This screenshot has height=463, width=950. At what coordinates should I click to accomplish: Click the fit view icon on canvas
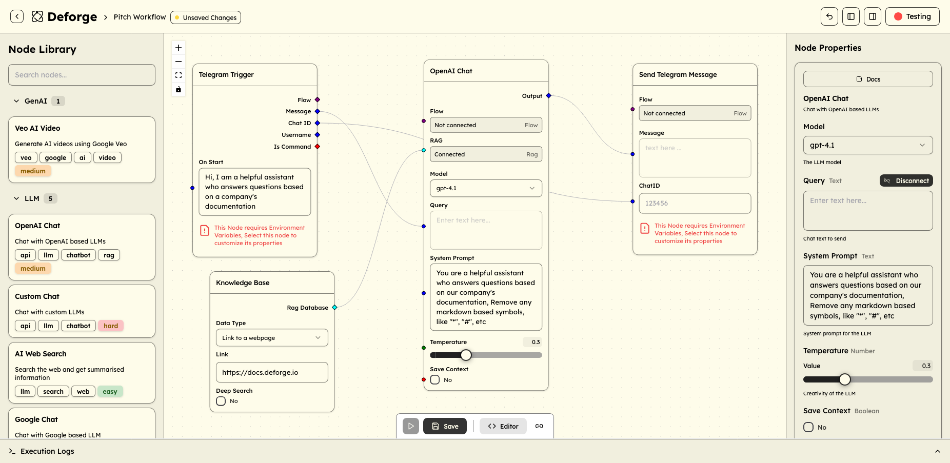click(179, 75)
